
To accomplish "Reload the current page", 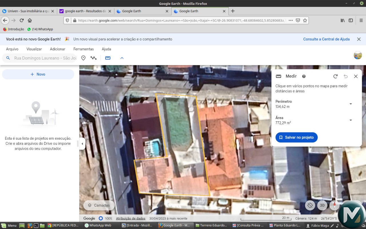I will pyautogui.click(x=21, y=20).
